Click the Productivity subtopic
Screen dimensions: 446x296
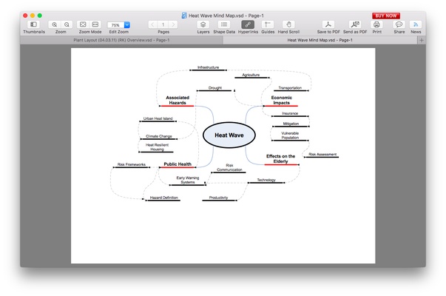click(218, 198)
